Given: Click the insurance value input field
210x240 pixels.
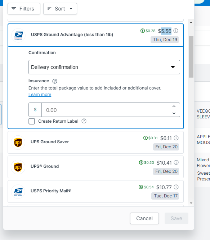Looking at the screenshot, I should pyautogui.click(x=105, y=110).
